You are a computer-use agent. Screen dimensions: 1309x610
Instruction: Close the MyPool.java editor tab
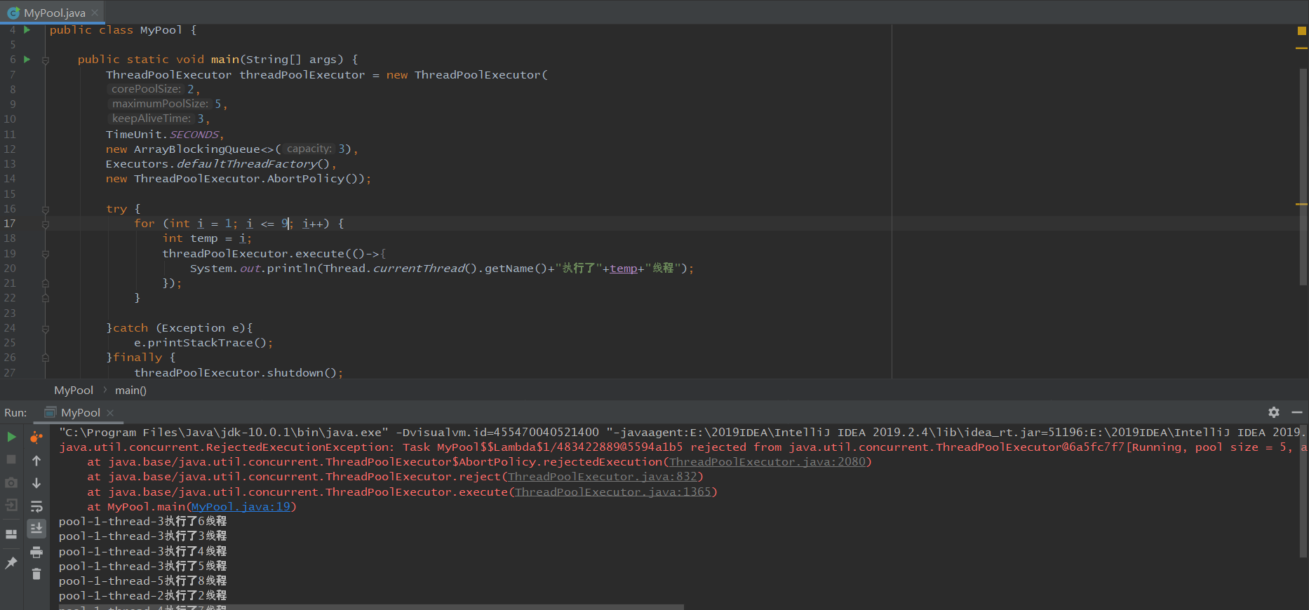click(x=95, y=13)
